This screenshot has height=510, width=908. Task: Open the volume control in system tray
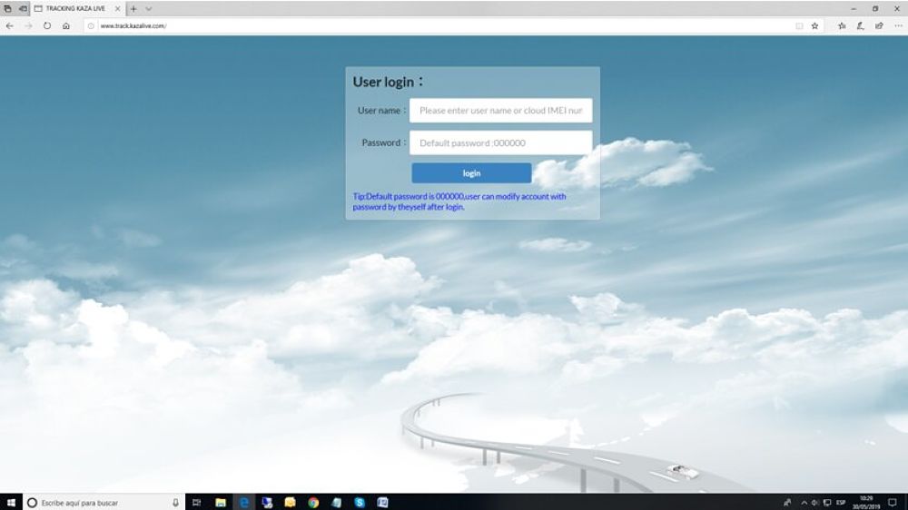click(x=815, y=502)
